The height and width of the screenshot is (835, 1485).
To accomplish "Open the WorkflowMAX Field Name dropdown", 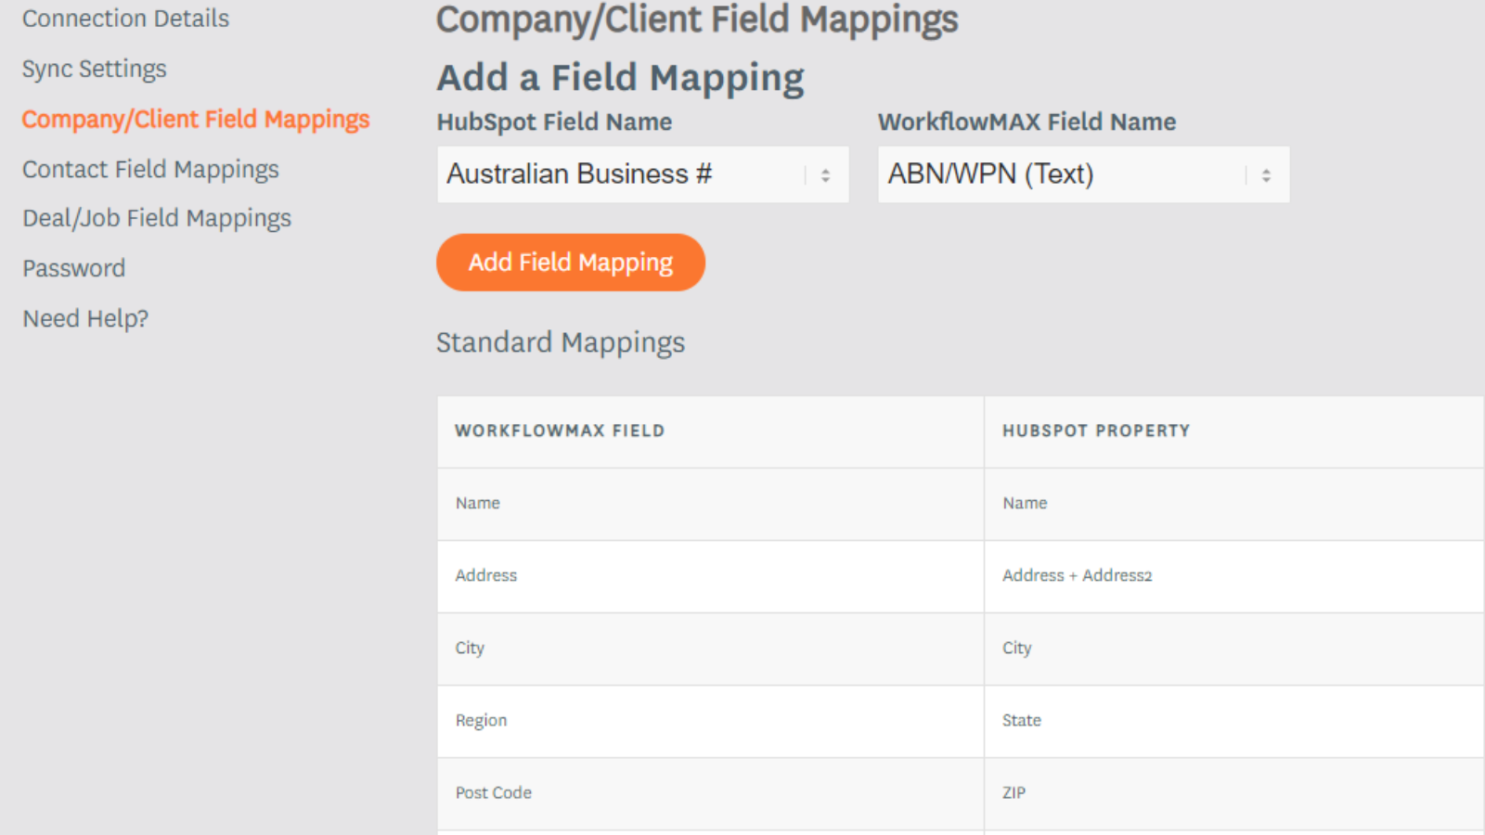I will (x=1082, y=173).
